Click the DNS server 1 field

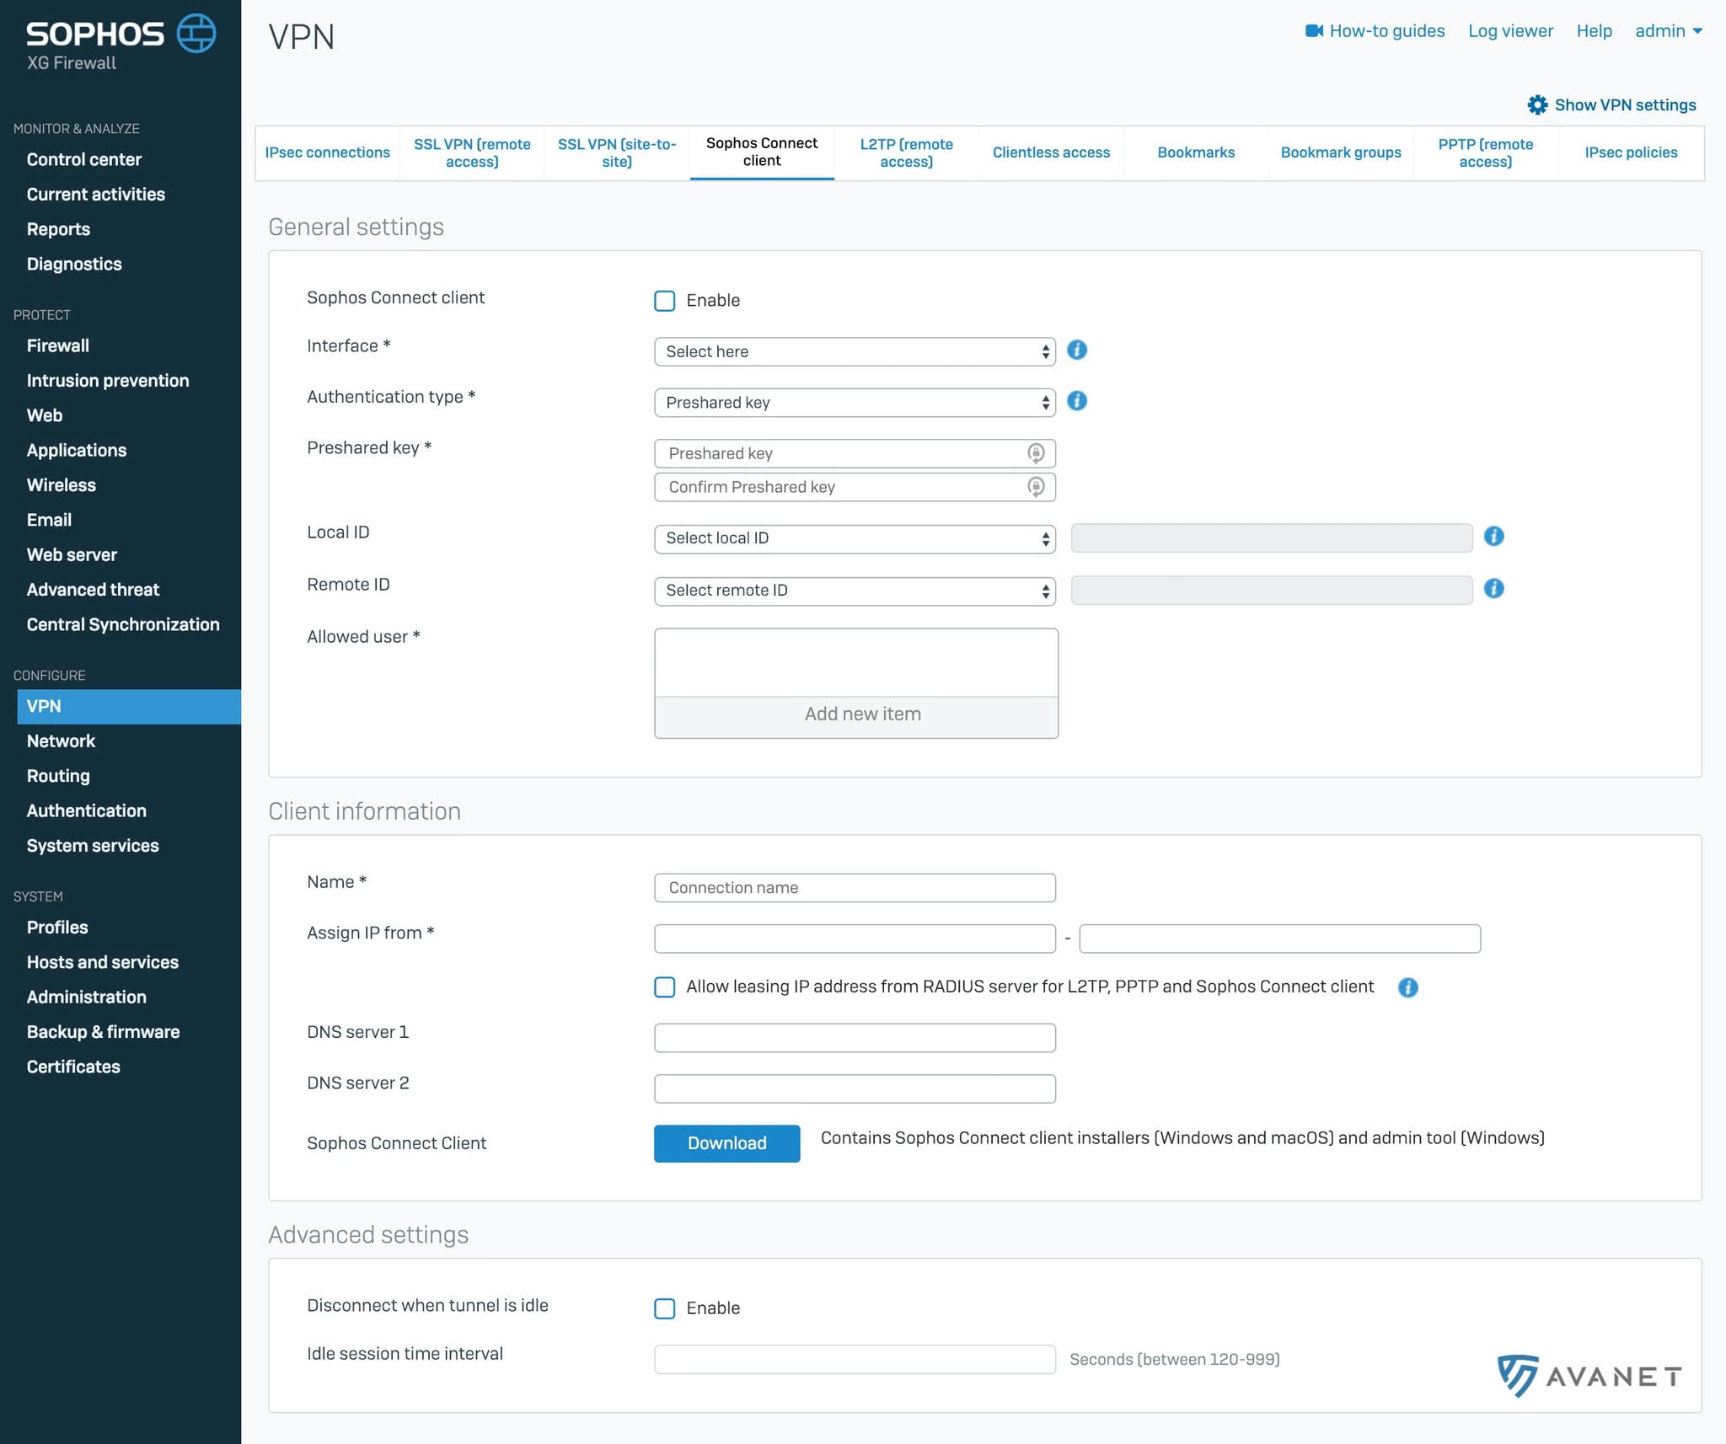pyautogui.click(x=855, y=1038)
